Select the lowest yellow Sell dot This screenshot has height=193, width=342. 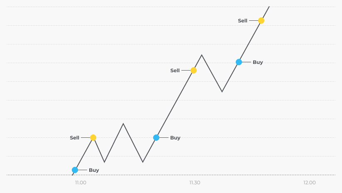[93, 138]
